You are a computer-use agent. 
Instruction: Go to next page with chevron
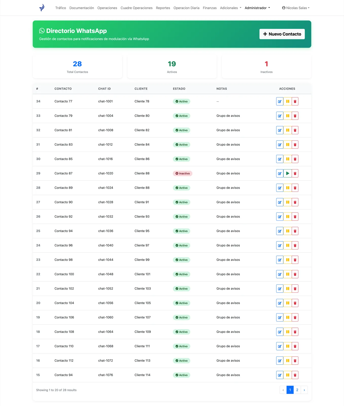pos(304,390)
